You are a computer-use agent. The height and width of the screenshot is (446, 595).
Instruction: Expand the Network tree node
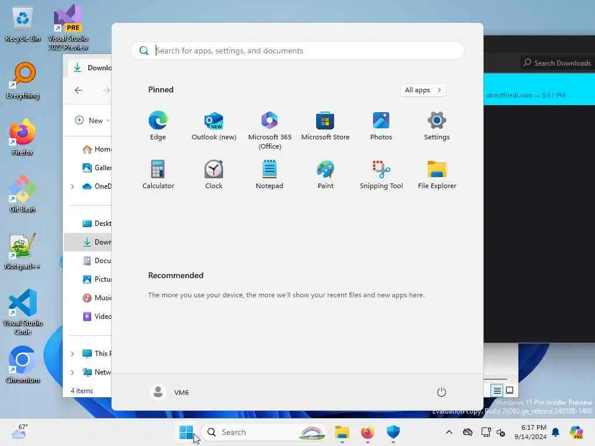point(72,372)
